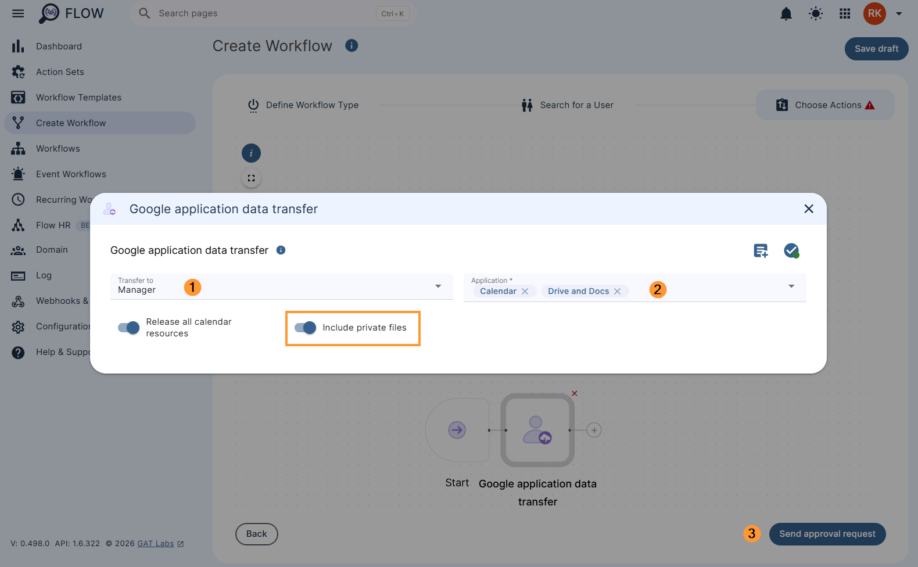918x567 pixels.
Task: Click the Start node arrow
Action: pyautogui.click(x=457, y=430)
